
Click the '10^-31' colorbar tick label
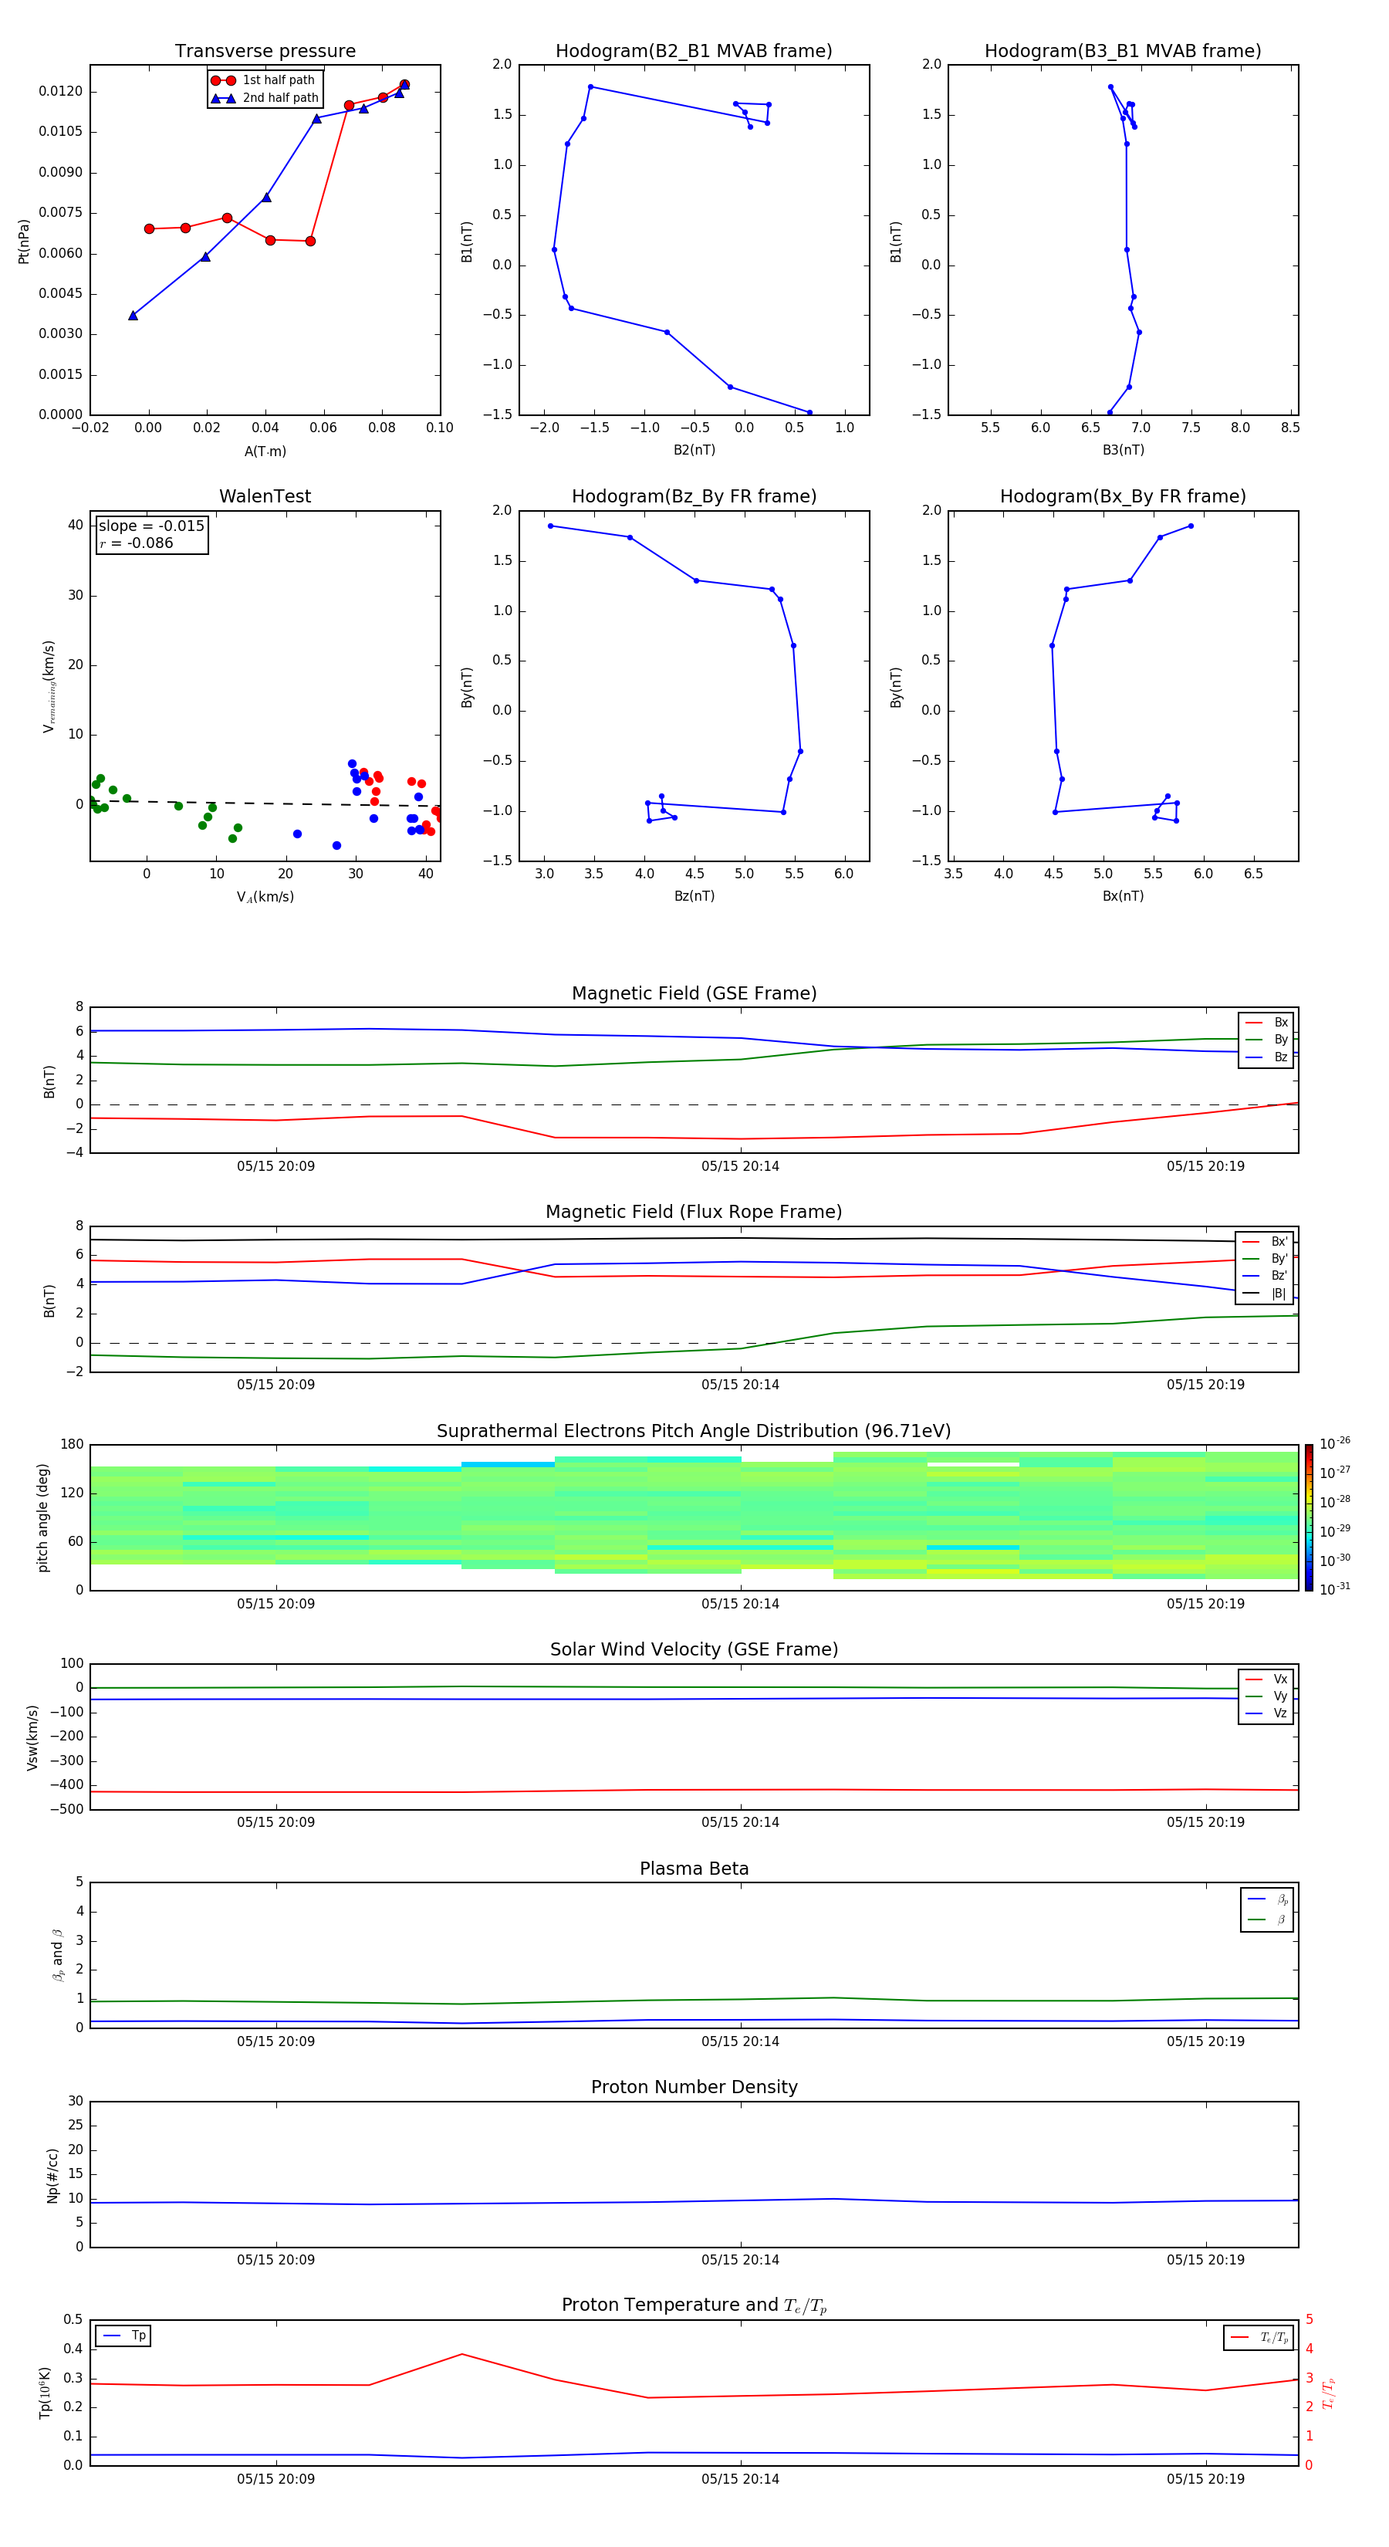tap(1335, 1589)
